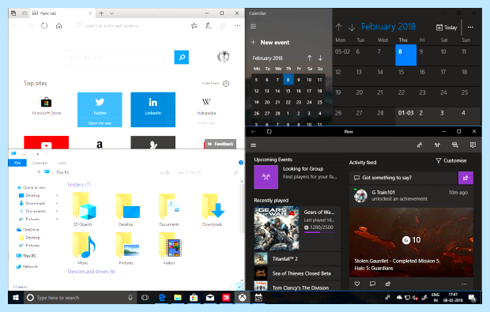Click Type here to search taskbar box
This screenshot has height=312, width=490.
tap(81, 298)
